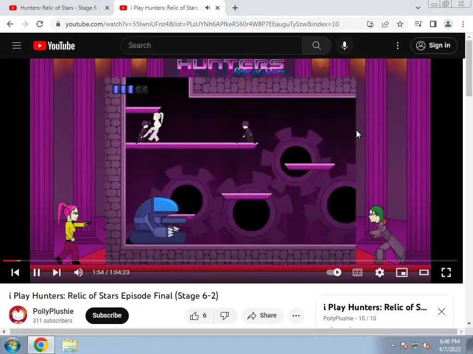This screenshot has height=354, width=473.
Task: Pause the video
Action: tap(37, 272)
